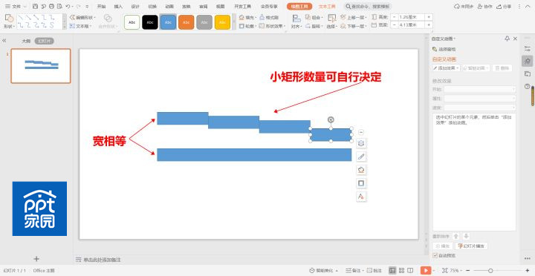
Task: Collapse the slide thumbnail panel
Action: 4,41
